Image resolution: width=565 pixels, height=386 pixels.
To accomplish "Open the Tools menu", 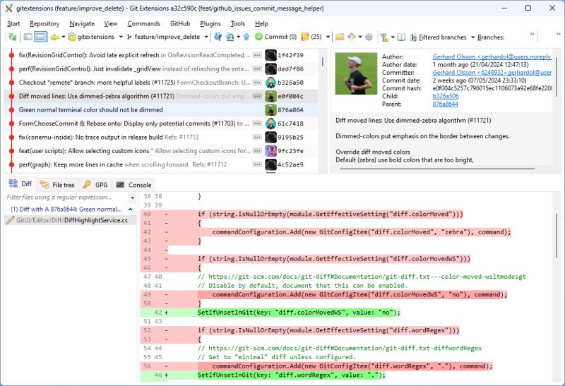I will 238,24.
